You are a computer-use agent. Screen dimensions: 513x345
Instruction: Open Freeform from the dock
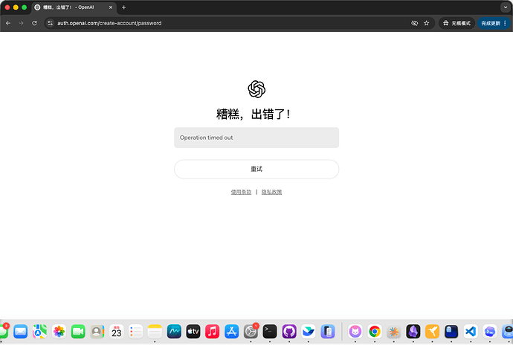coord(174,332)
